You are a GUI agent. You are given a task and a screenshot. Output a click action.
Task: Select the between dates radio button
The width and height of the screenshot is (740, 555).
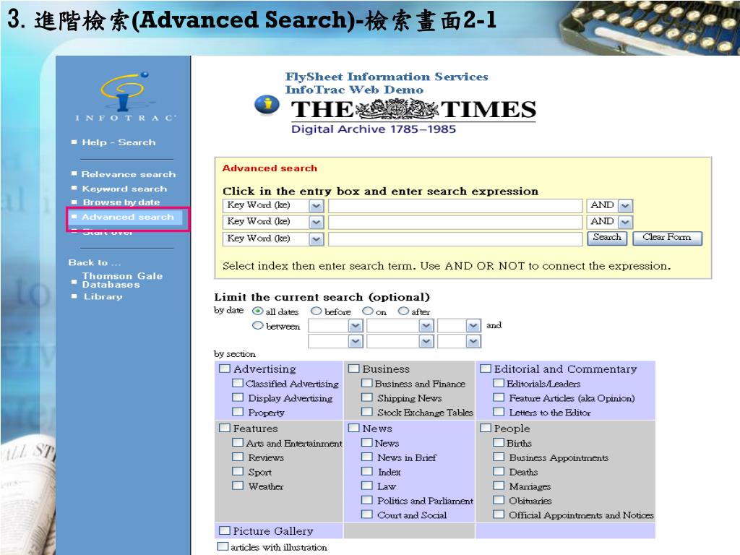point(258,325)
